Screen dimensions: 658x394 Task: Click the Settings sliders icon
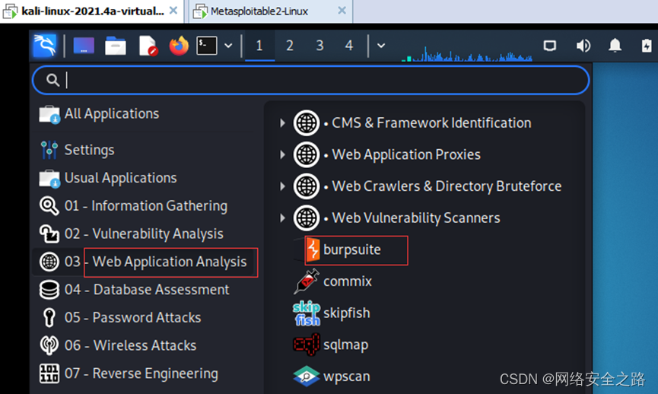click(49, 150)
